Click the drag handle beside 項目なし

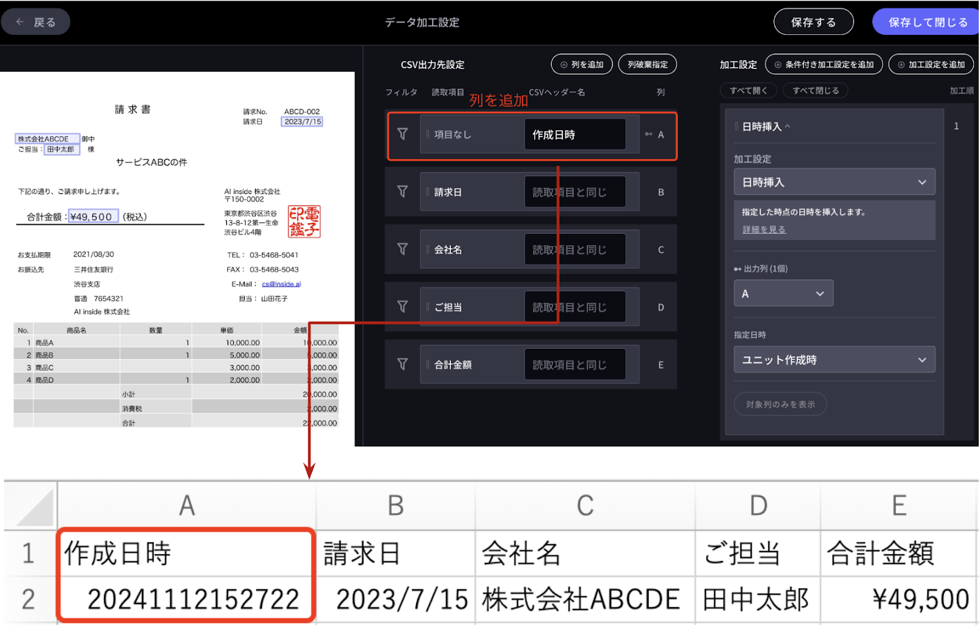point(427,134)
